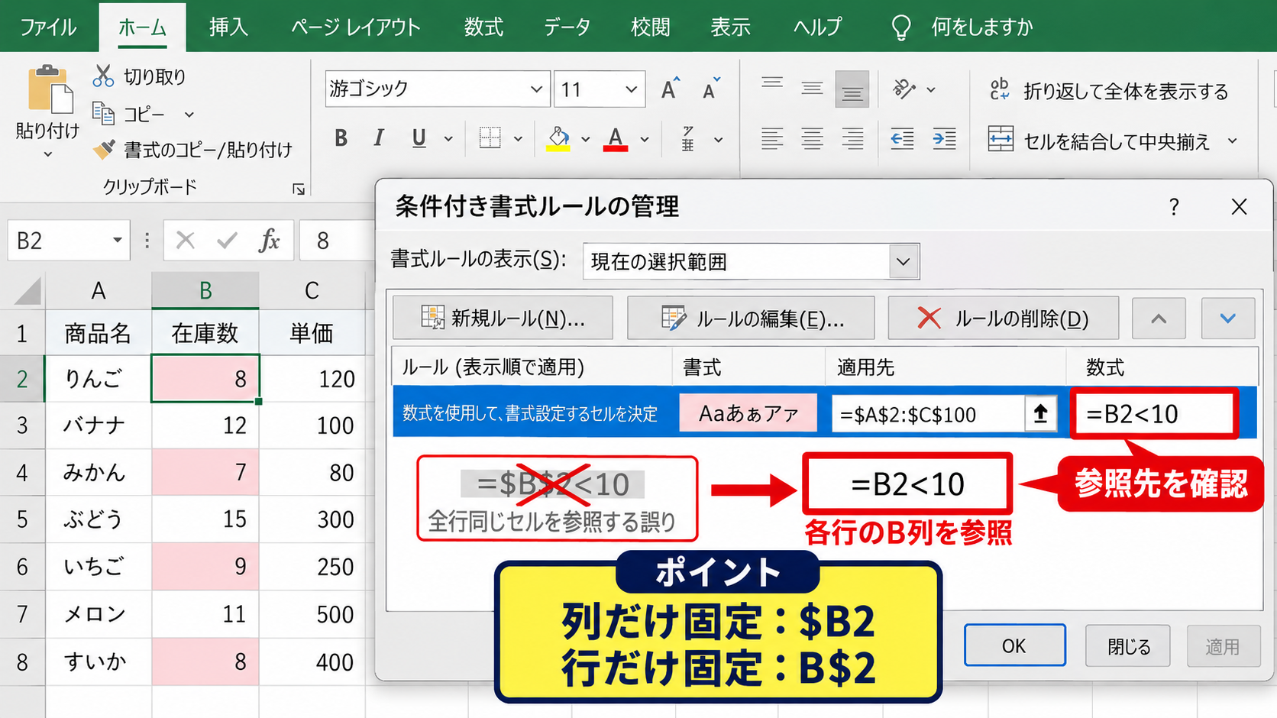Open 書式ルールの表示 dropdown in dialog
The image size is (1277, 718).
coord(904,262)
